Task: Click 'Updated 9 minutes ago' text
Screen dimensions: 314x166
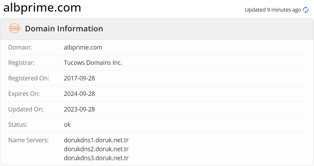Action: 273,10
